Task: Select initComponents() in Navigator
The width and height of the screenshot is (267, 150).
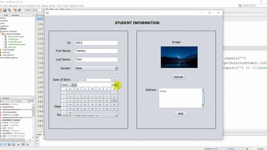Action: coord(10,112)
